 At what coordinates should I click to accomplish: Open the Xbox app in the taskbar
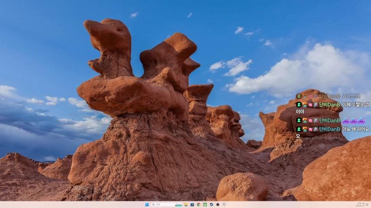tap(205, 205)
